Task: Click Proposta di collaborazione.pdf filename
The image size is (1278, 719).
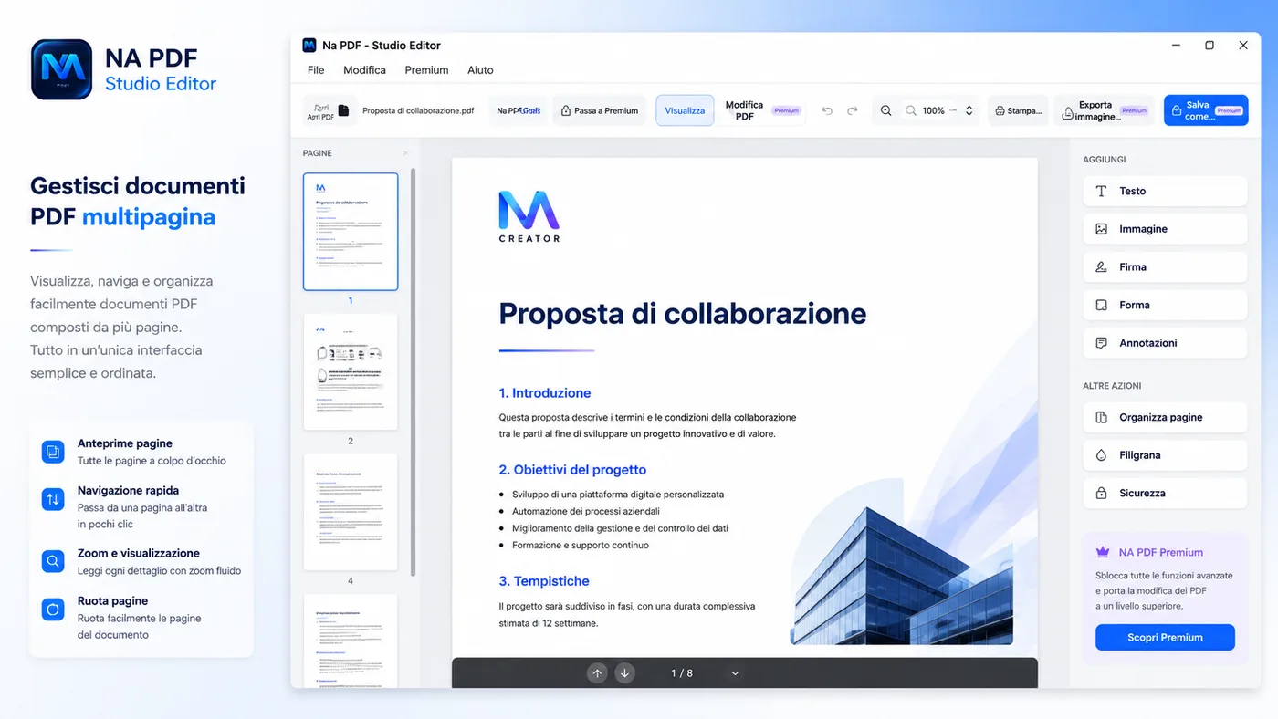Action: (418, 110)
